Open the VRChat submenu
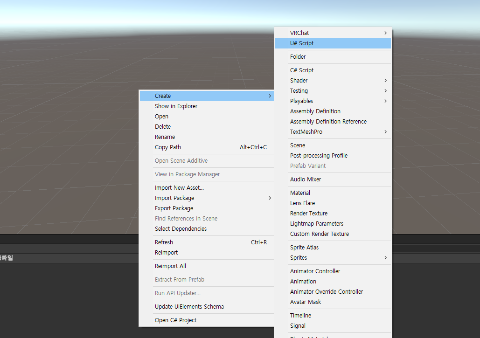The height and width of the screenshot is (338, 480). point(333,33)
